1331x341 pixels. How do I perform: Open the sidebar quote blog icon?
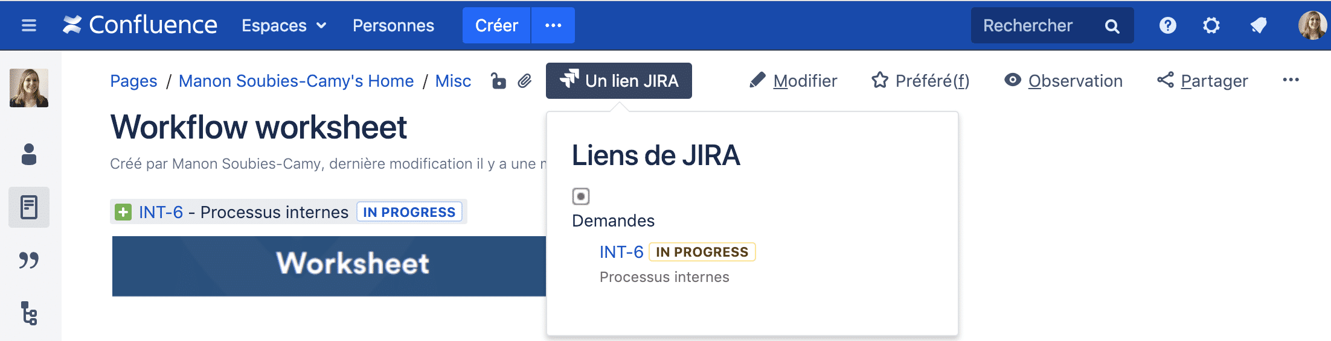coord(29,260)
